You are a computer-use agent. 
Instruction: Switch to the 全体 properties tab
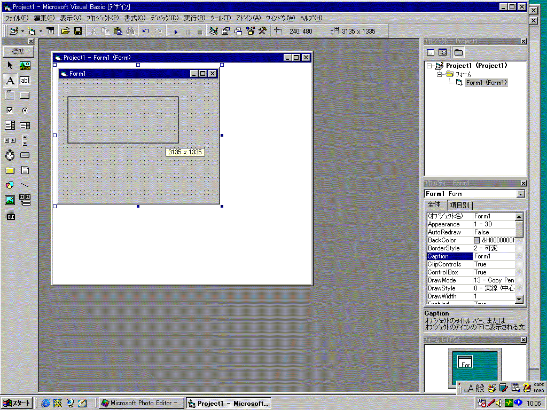pyautogui.click(x=435, y=204)
